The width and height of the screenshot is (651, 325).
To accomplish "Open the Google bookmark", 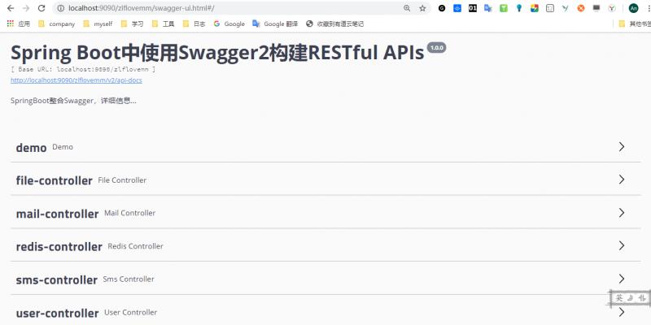I will click(x=229, y=24).
